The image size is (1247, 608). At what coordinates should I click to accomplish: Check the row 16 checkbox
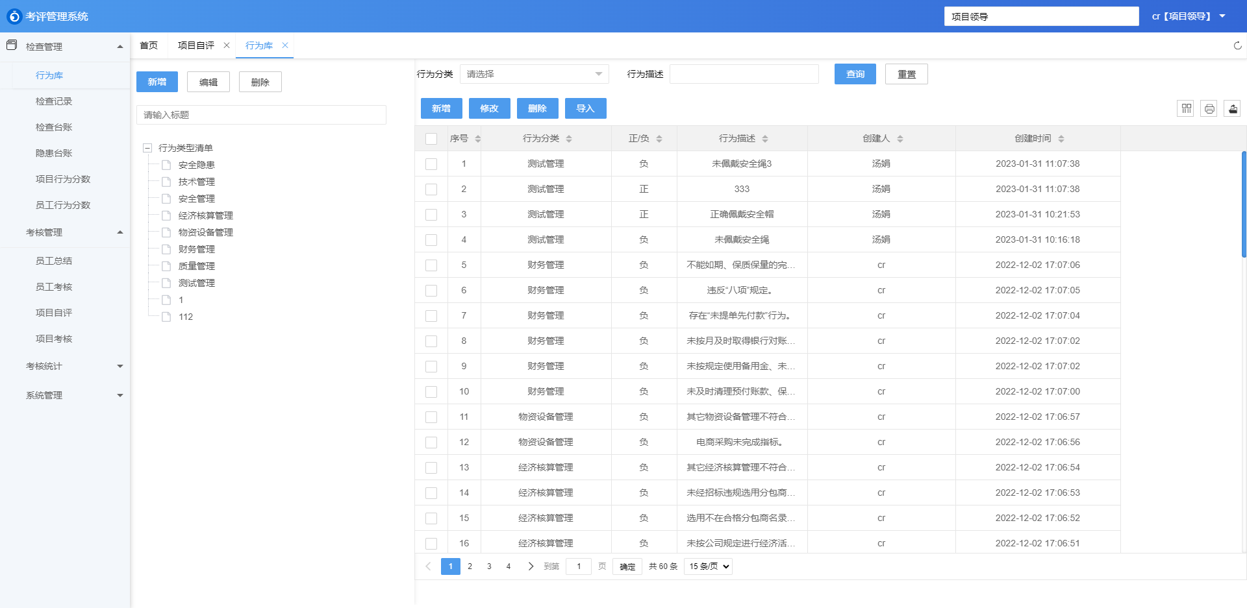[x=431, y=544]
